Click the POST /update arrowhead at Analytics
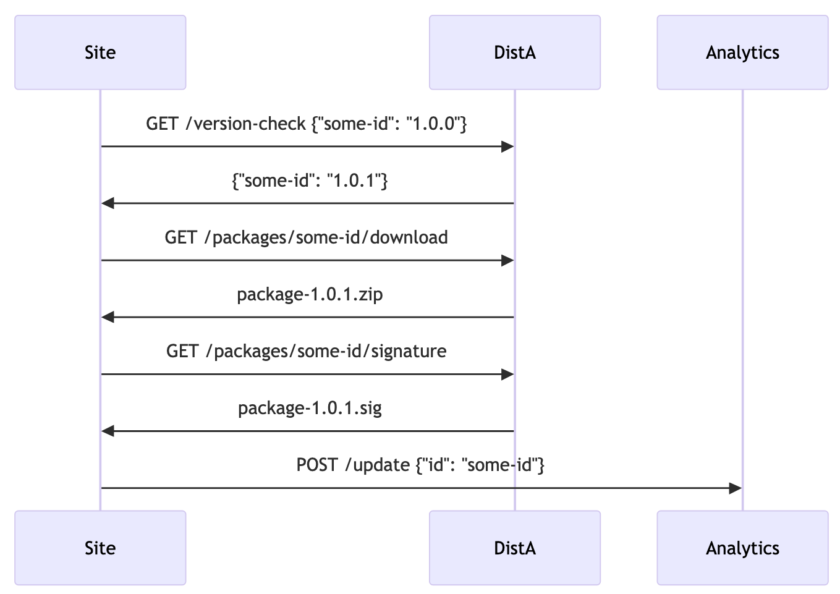This screenshot has height=594, width=840. coord(735,488)
